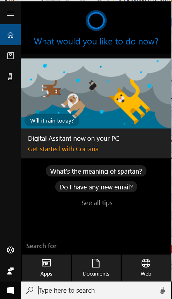Select Documents search filter
This screenshot has width=172, height=299.
[x=96, y=267]
